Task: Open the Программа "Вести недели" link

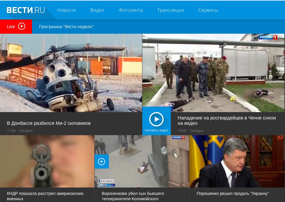Action: coord(66,27)
